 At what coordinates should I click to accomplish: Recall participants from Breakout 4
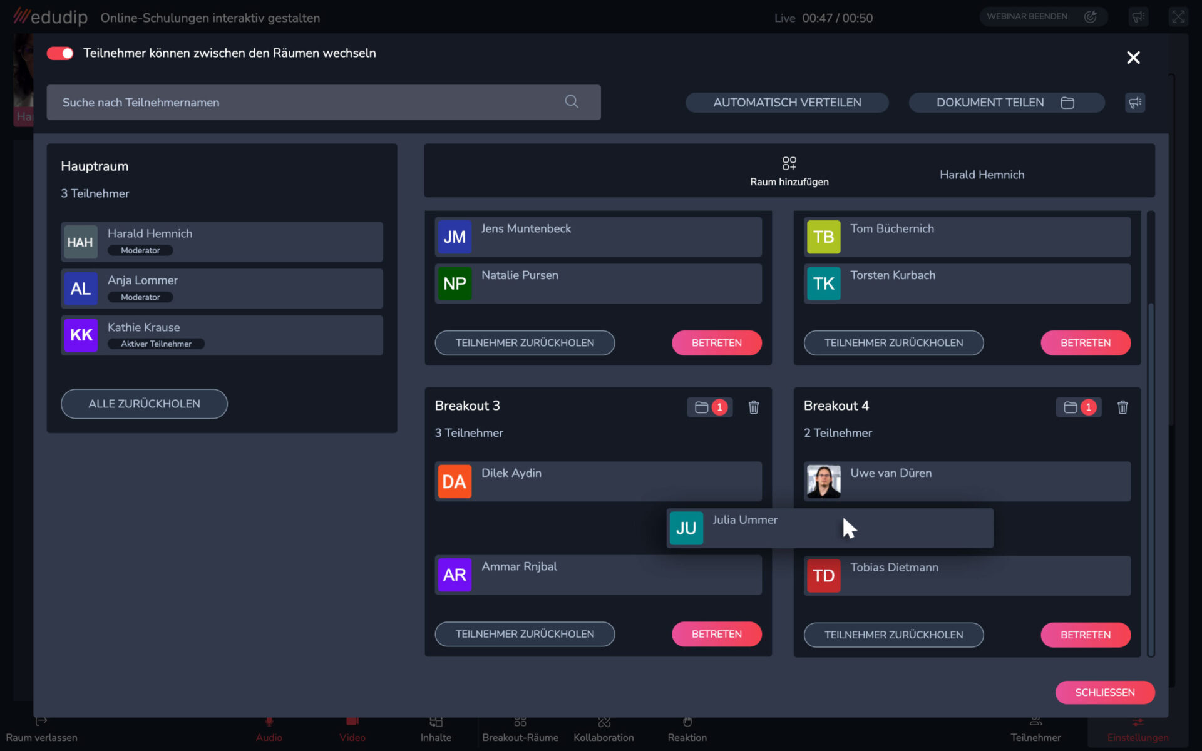pyautogui.click(x=893, y=635)
